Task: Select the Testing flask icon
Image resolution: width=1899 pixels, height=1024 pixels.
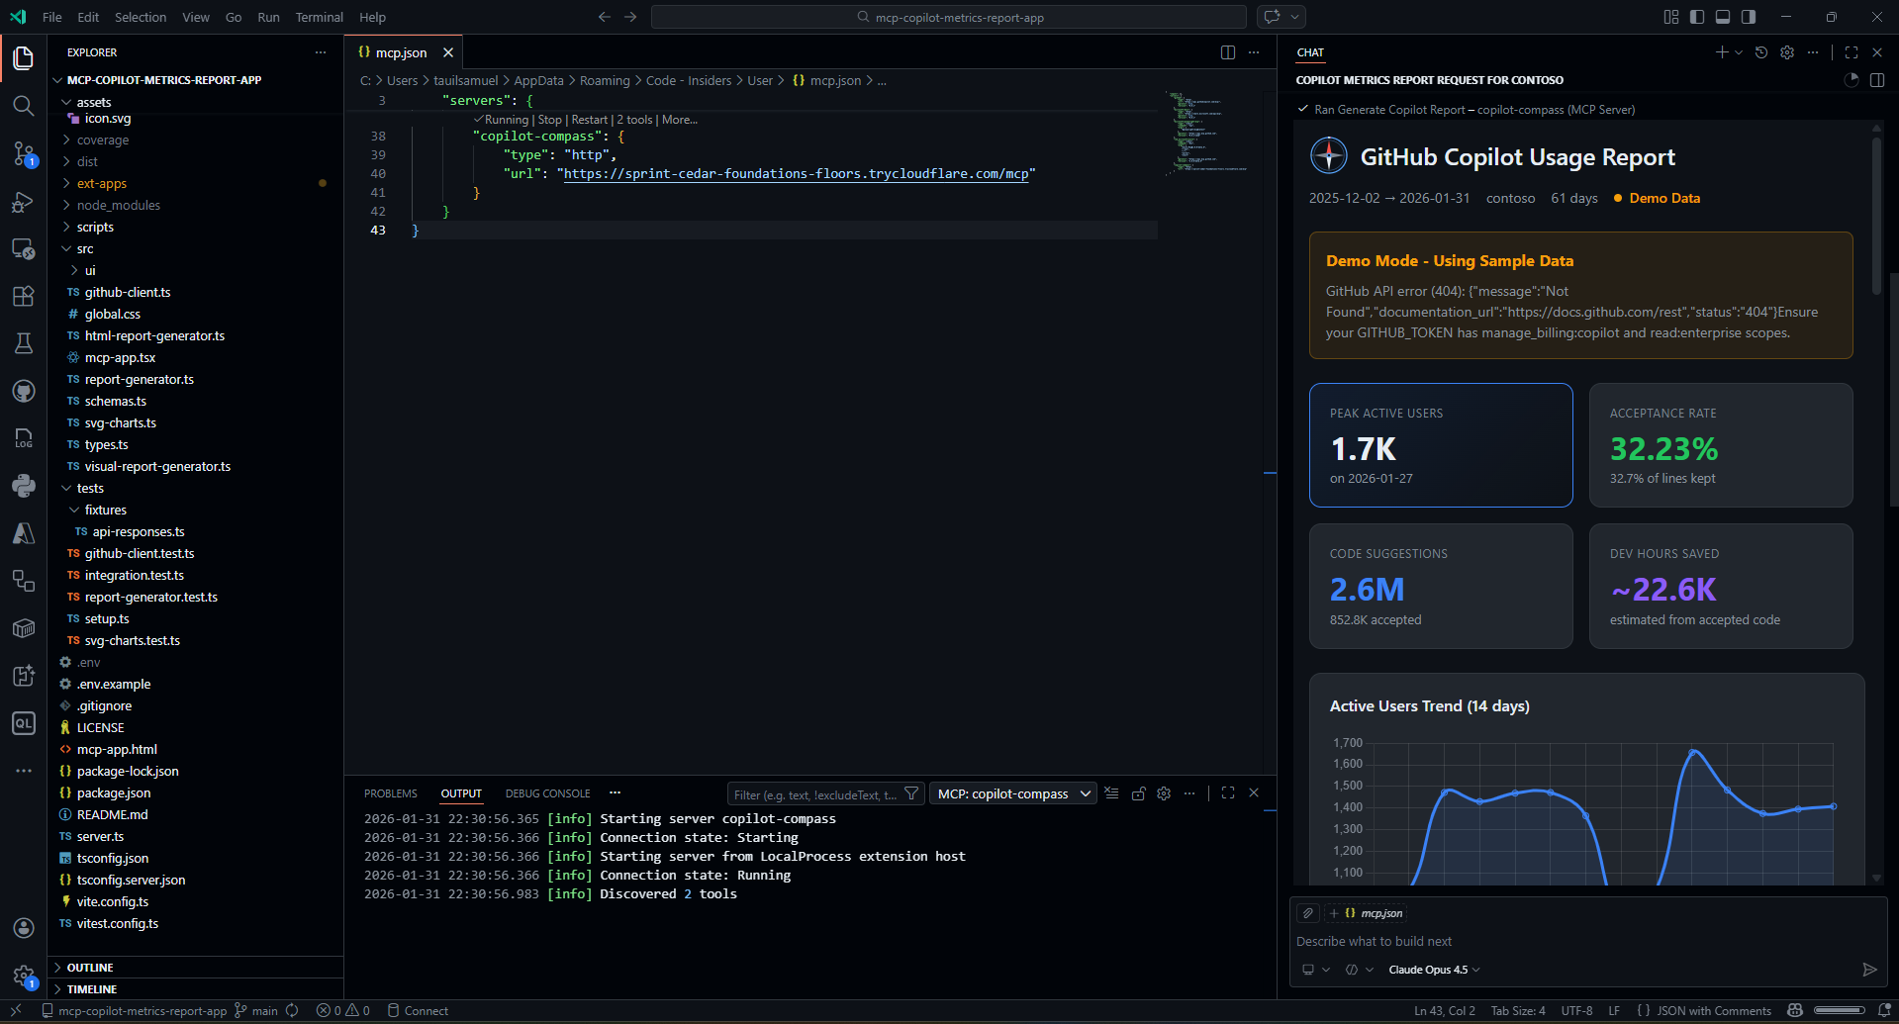Action: 24,343
